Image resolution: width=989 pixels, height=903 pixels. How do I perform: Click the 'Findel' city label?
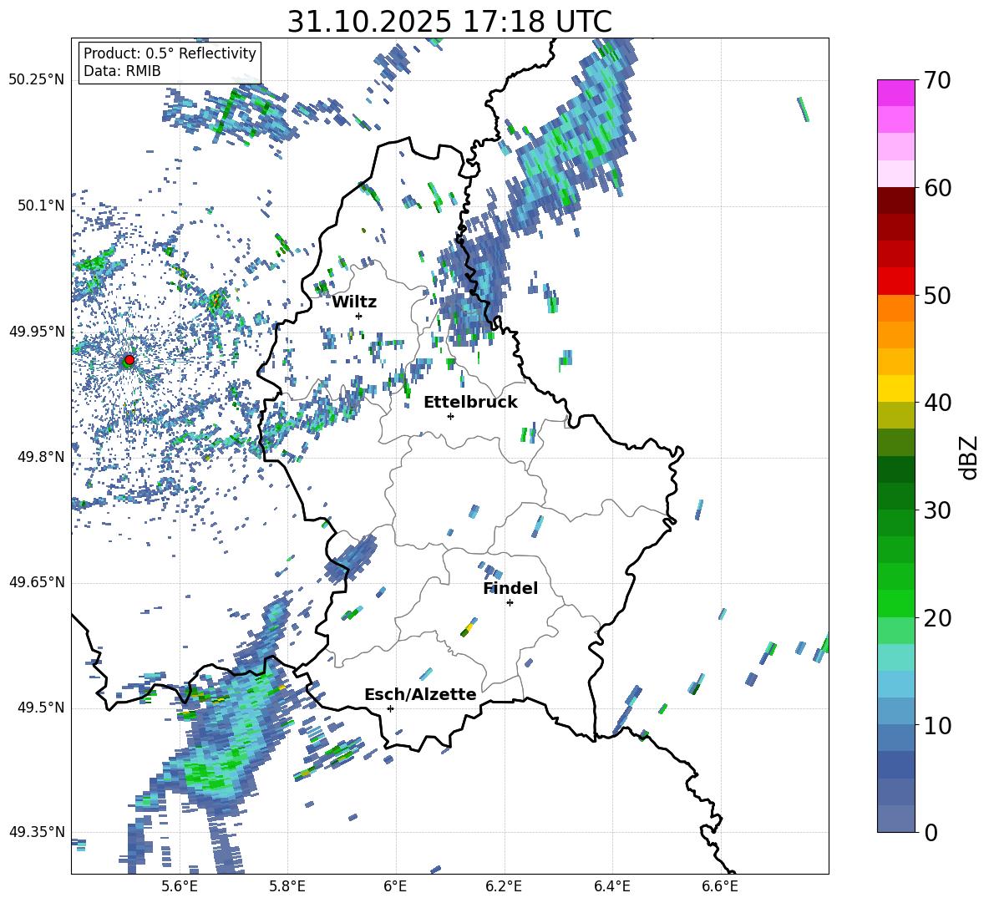coord(510,588)
